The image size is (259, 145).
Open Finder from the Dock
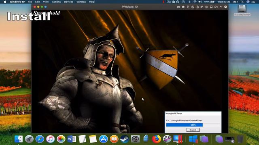(19, 139)
